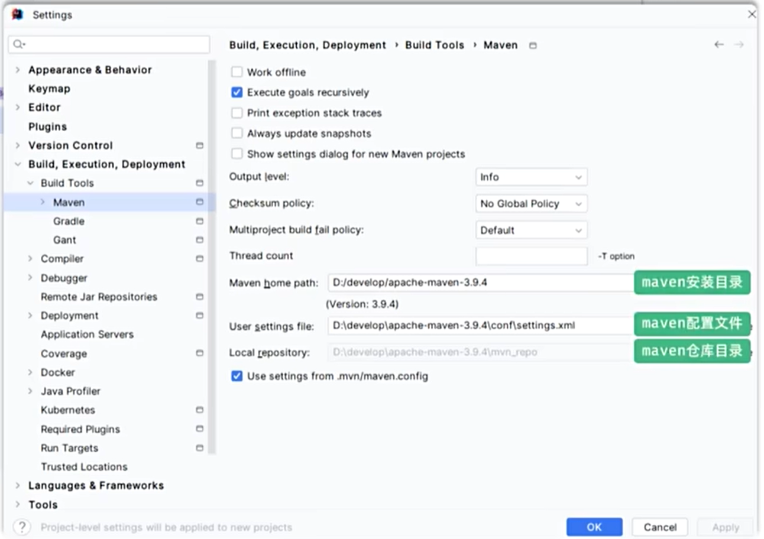Open Gradle settings page
The height and width of the screenshot is (539, 764).
[x=69, y=221]
